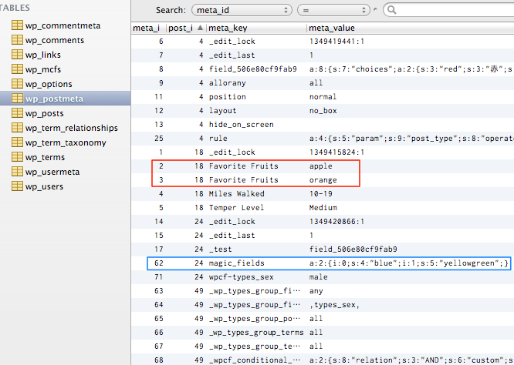The height and width of the screenshot is (365, 514).
Task: Select the wp_usermeta table
Action: (54, 172)
